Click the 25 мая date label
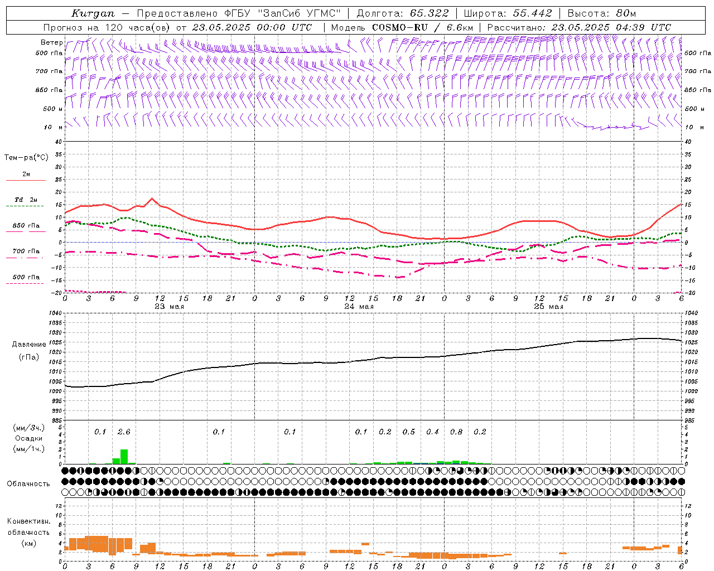Screen dimensions: 714x571 click(x=548, y=307)
